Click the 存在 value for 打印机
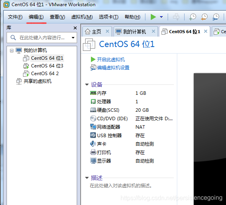The image size is (226, 205). 140,153
